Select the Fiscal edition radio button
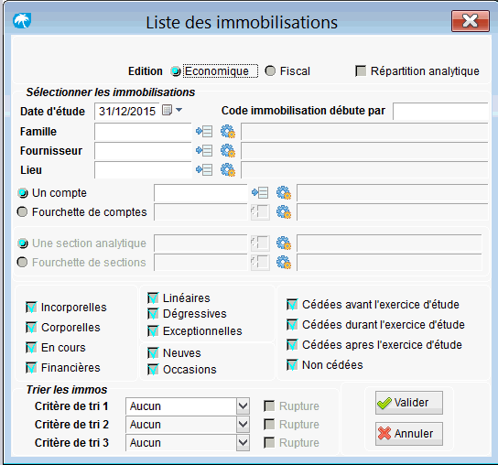Image resolution: width=498 pixels, height=465 pixels. 270,70
